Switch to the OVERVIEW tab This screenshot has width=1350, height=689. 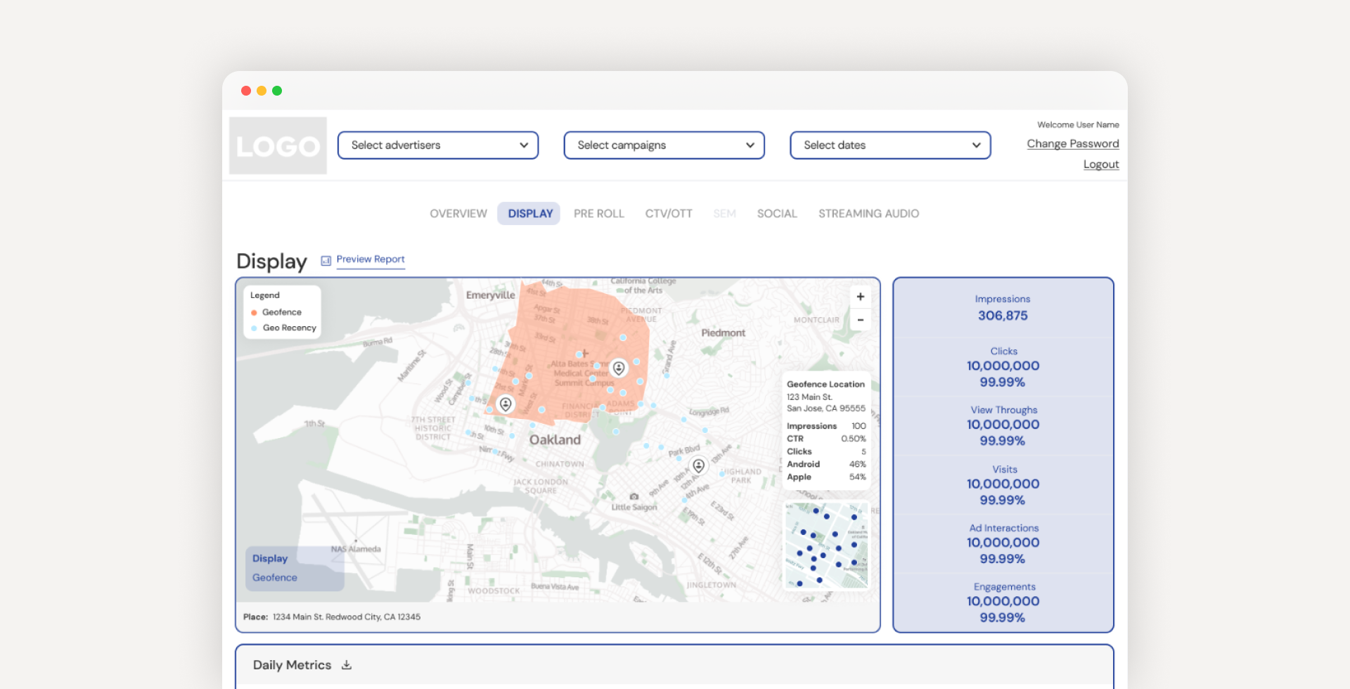pyautogui.click(x=458, y=214)
